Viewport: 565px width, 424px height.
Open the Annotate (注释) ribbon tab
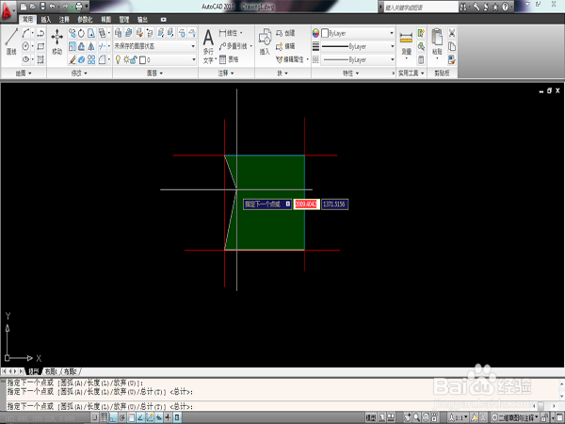(64, 20)
